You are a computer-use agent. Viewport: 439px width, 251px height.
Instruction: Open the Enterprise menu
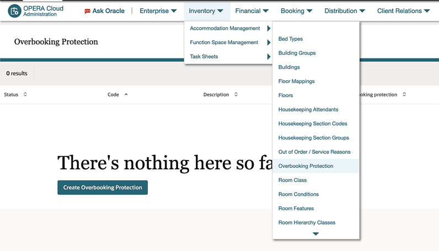(158, 11)
